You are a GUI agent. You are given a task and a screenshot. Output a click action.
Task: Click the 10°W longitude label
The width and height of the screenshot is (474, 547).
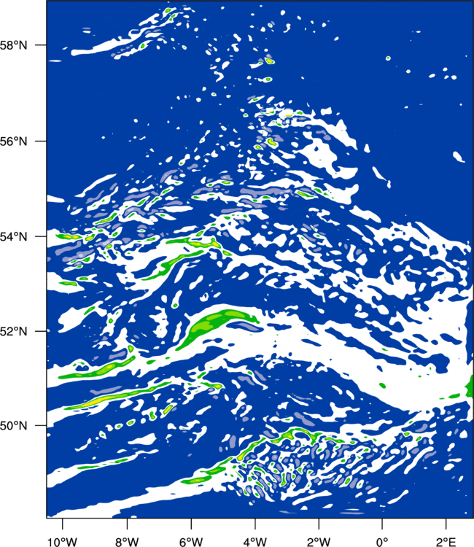[x=63, y=542]
